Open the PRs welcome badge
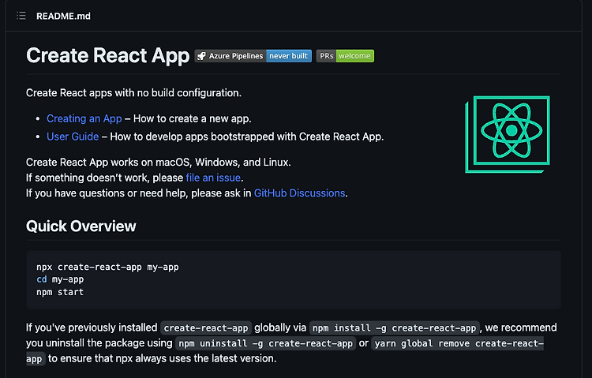Viewport: 592px width, 378px height. [x=345, y=56]
